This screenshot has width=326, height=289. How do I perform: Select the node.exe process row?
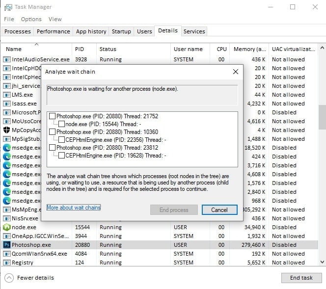tap(160, 227)
